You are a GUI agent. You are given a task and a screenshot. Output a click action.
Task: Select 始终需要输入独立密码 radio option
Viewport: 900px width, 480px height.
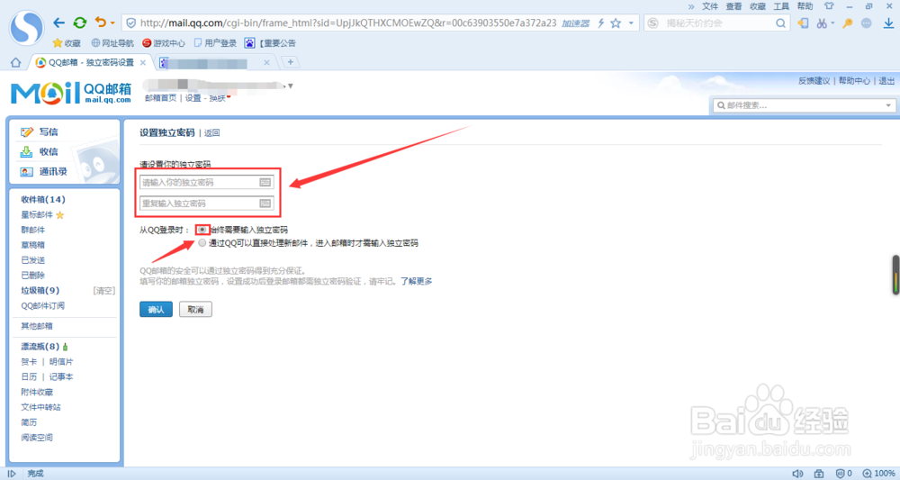202,229
